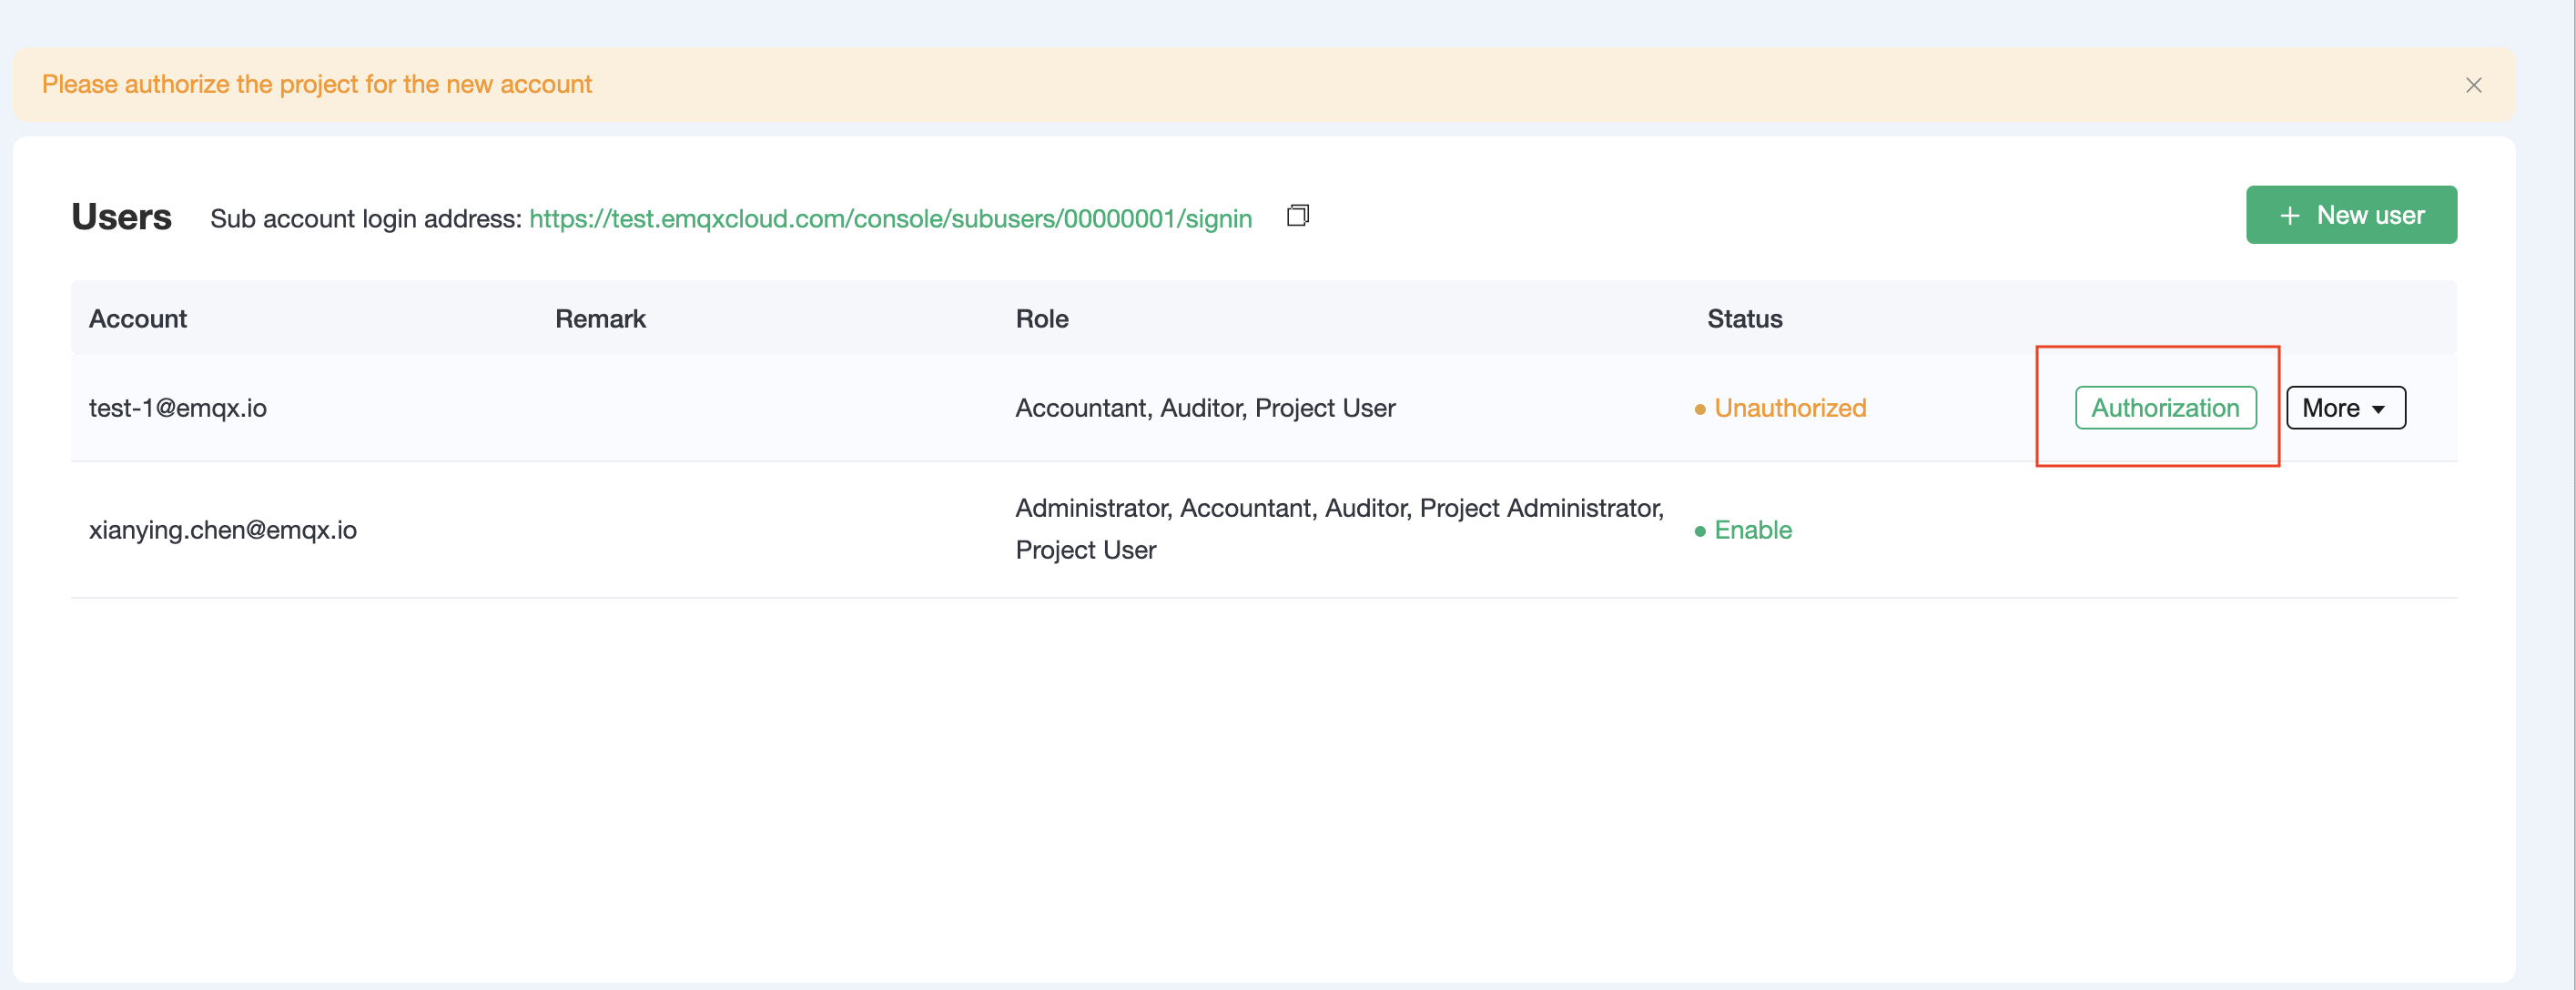This screenshot has height=990, width=2576.
Task: Authorize the test-1@emqx.io account
Action: click(2165, 408)
